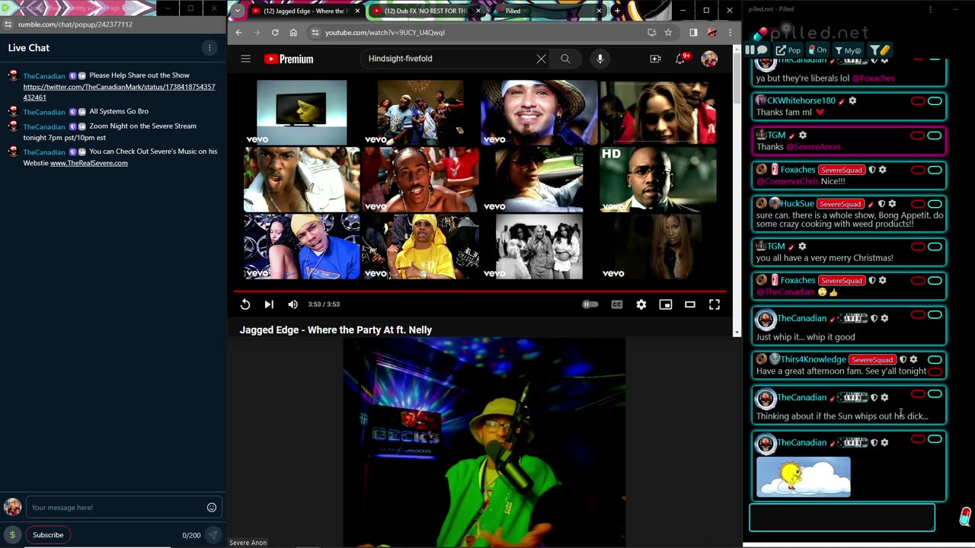Image resolution: width=975 pixels, height=548 pixels.
Task: Toggle red pill on CKWhitehorse180's message
Action: coord(918,101)
